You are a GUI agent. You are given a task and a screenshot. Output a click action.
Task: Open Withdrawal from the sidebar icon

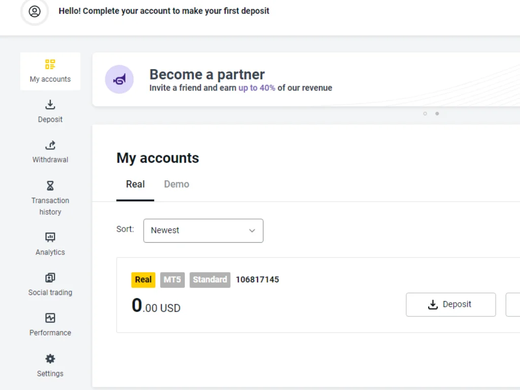click(x=50, y=145)
